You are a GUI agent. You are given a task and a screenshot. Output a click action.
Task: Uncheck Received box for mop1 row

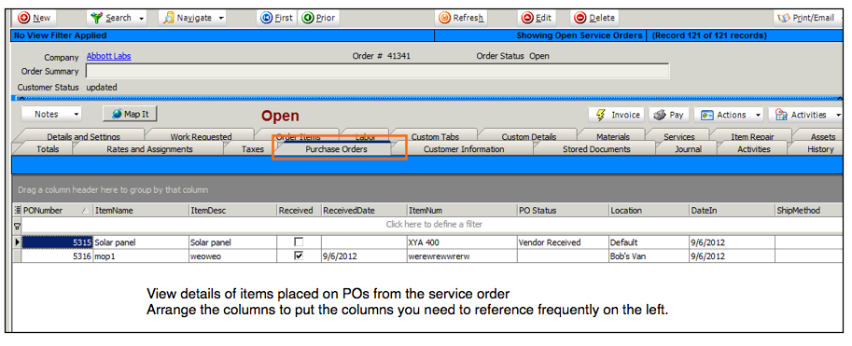pyautogui.click(x=299, y=256)
